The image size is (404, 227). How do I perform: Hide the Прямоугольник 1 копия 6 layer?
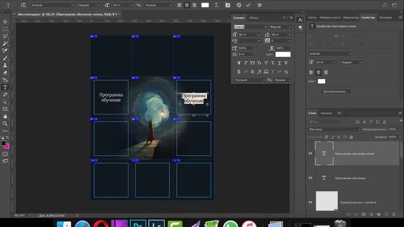[310, 202]
